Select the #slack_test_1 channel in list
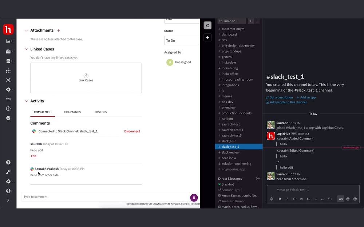This screenshot has height=227, width=364. pos(239,147)
